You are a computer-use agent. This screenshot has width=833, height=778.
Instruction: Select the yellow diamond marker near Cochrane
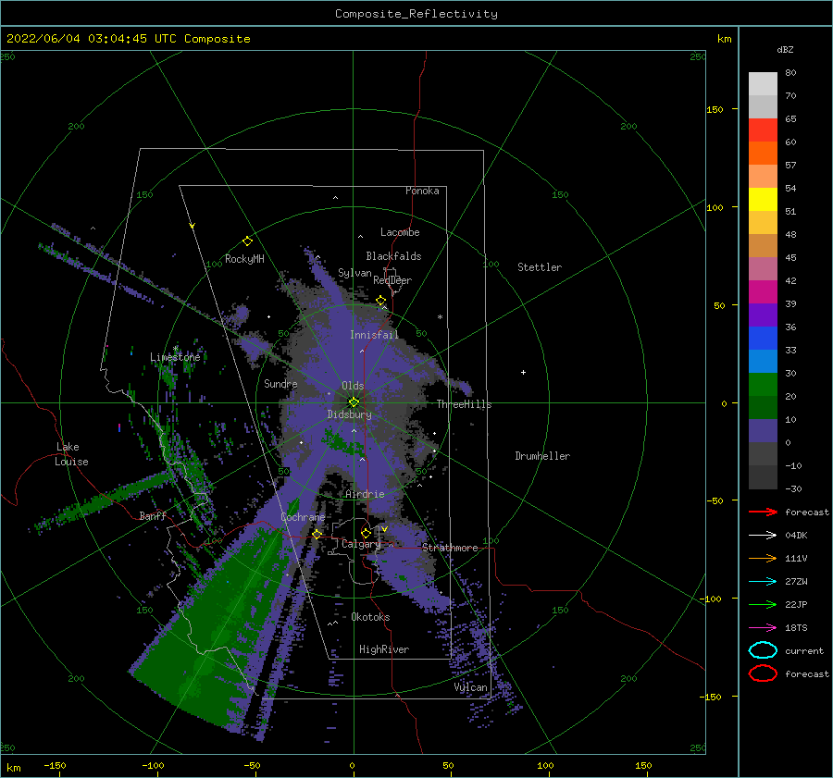317,534
